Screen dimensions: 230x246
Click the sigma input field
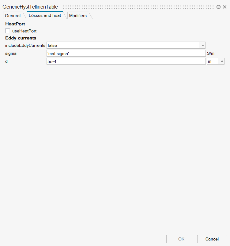(x=126, y=53)
